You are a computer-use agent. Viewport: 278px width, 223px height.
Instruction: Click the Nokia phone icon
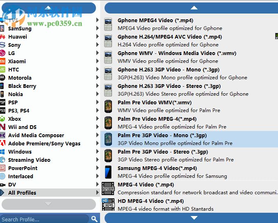pyautogui.click(x=2, y=94)
